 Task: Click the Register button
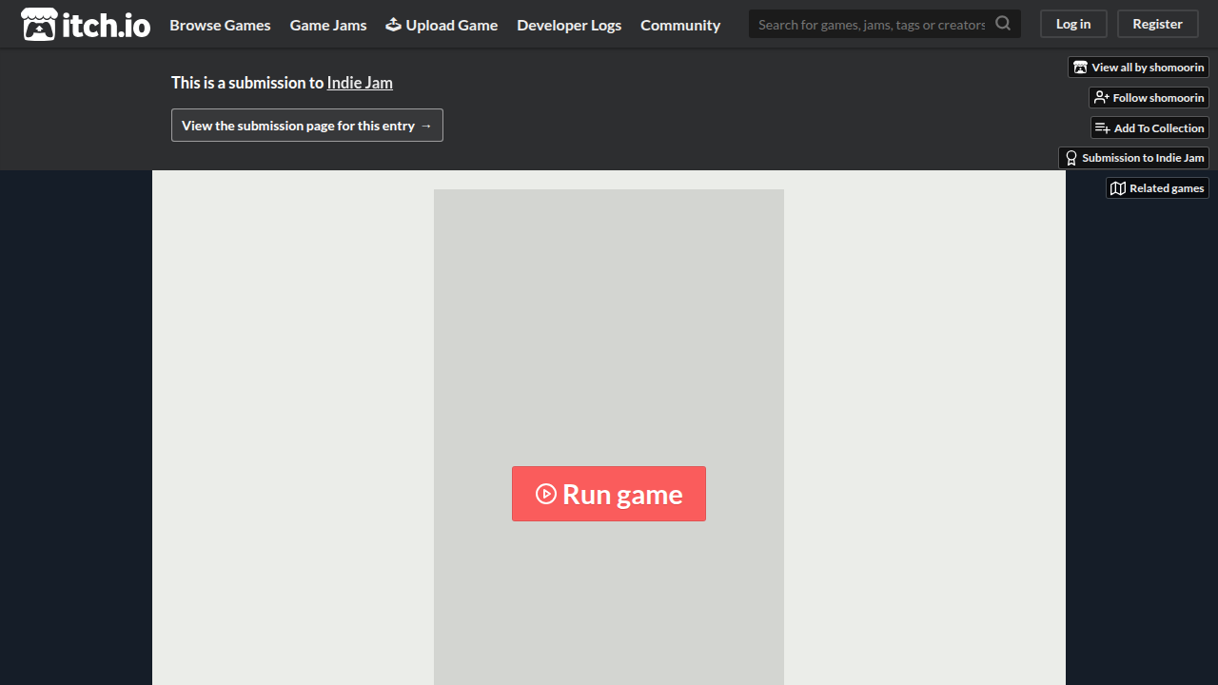(1157, 24)
